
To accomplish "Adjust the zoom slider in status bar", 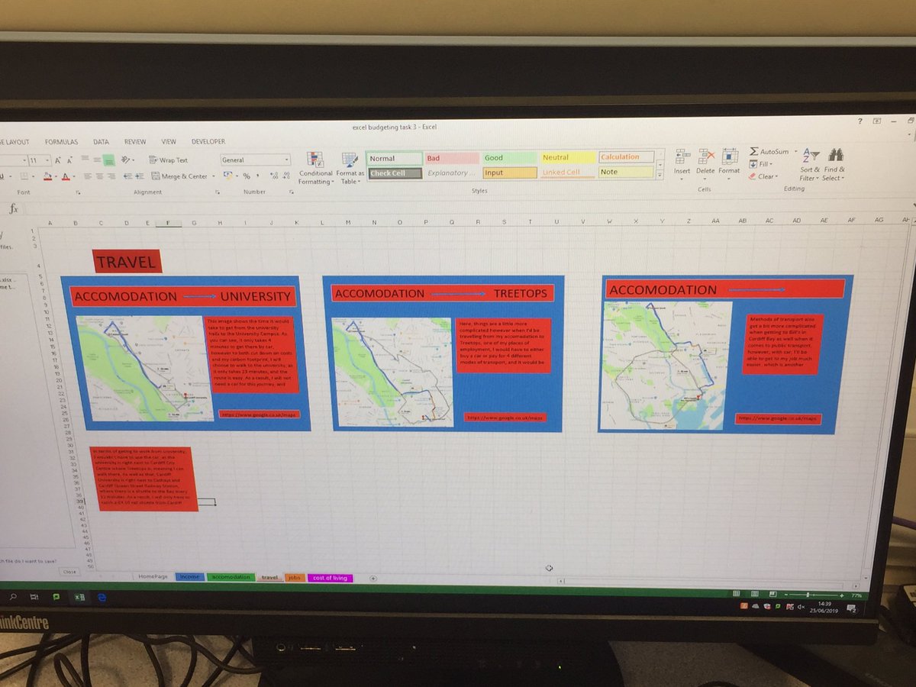I will (808, 595).
